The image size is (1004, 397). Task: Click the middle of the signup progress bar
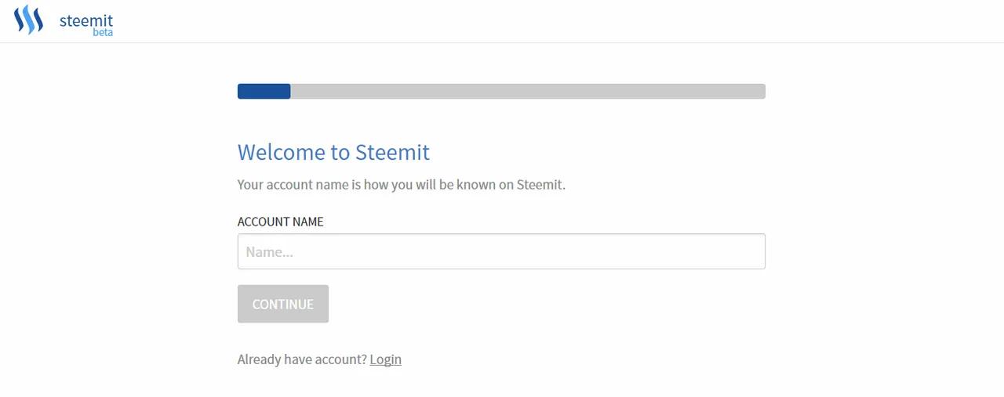501,92
